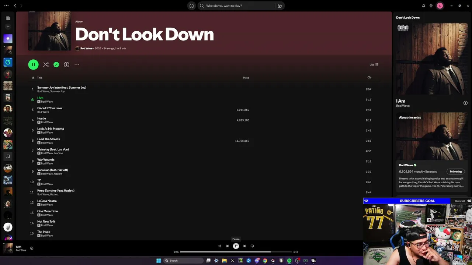
Task: Open File Explorer from the taskbar
Action: (224, 261)
